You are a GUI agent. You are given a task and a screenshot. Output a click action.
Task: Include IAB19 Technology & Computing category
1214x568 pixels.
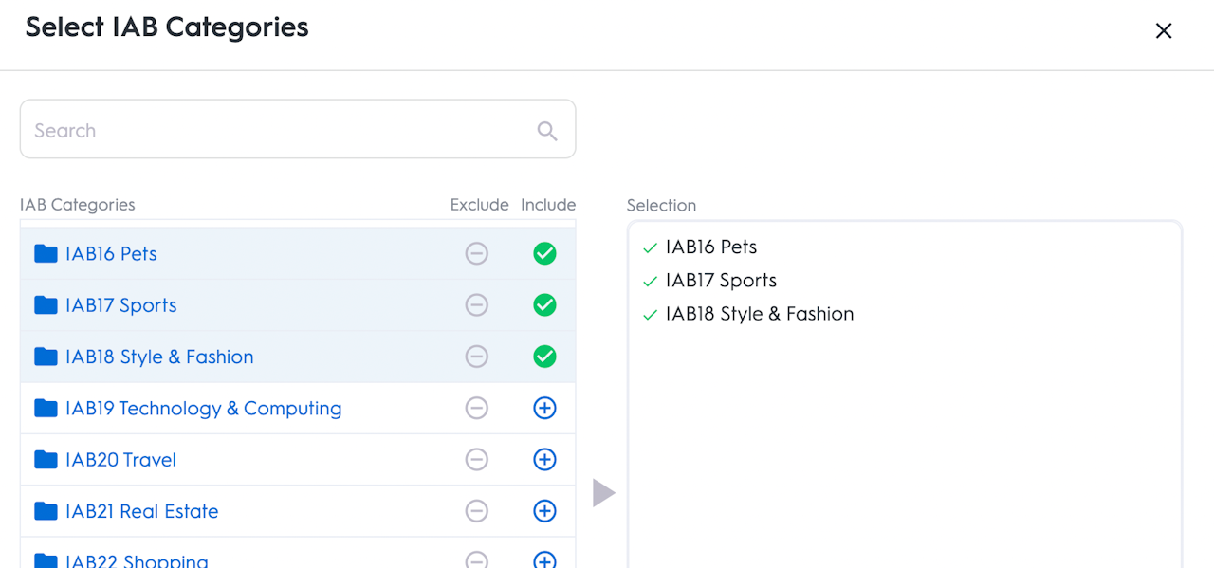(544, 408)
